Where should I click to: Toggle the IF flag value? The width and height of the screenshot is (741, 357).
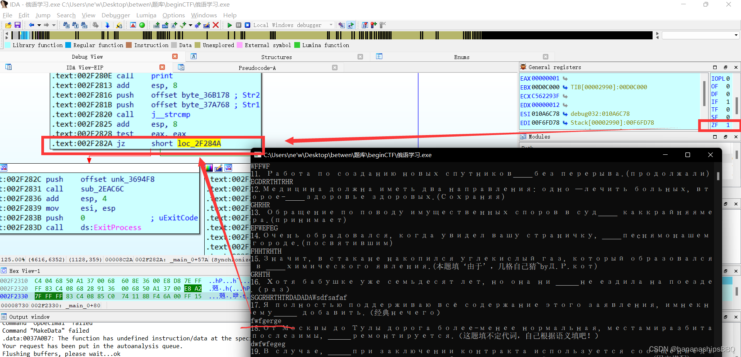point(728,102)
